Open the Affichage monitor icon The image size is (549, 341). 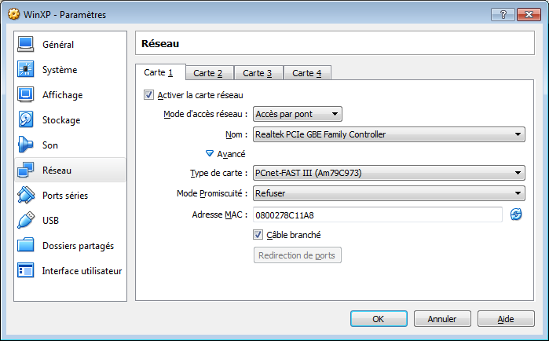(x=26, y=94)
